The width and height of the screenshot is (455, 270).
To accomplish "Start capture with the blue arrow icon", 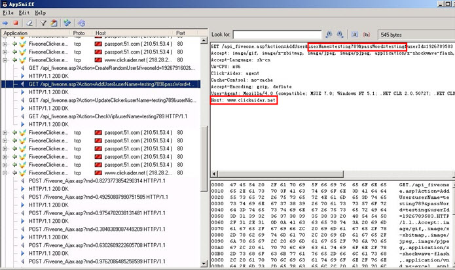I will click(x=5, y=23).
